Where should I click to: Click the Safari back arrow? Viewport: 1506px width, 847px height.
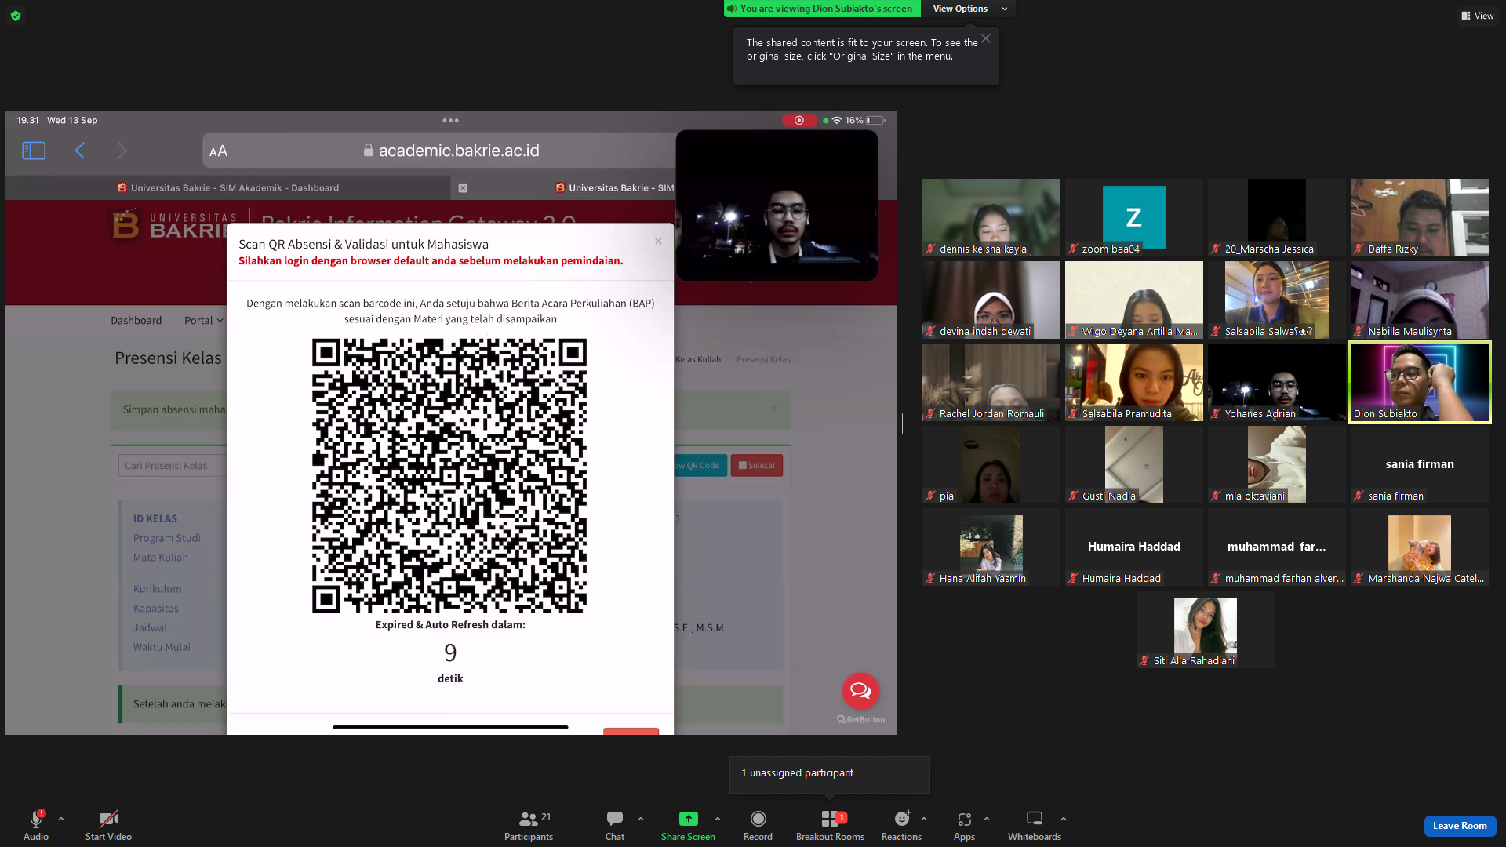coord(80,151)
